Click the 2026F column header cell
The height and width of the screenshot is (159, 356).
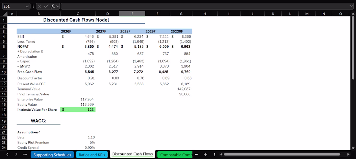point(78,31)
